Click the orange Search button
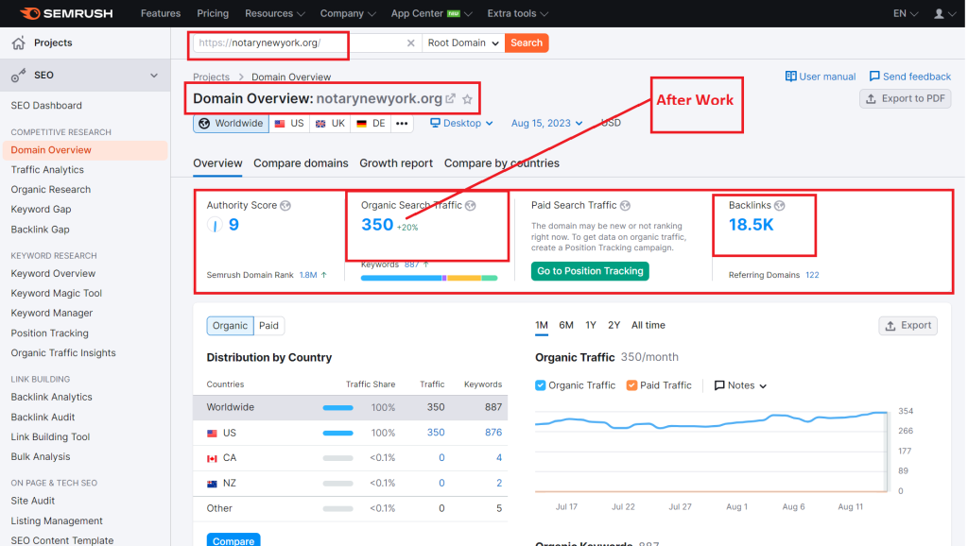 pyautogui.click(x=527, y=43)
